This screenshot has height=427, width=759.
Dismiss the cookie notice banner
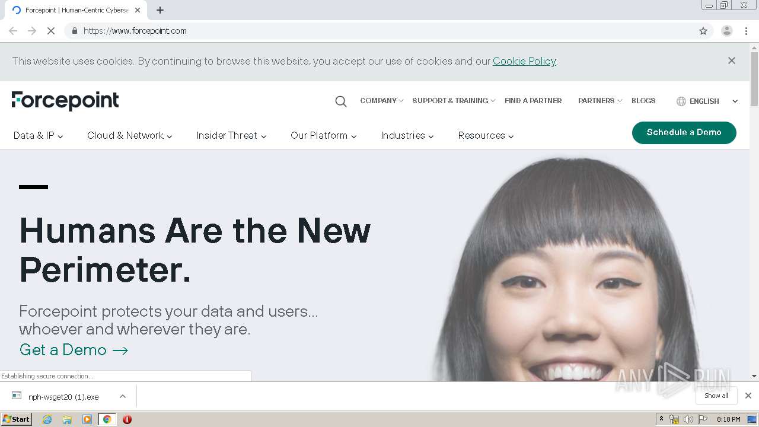(x=732, y=60)
